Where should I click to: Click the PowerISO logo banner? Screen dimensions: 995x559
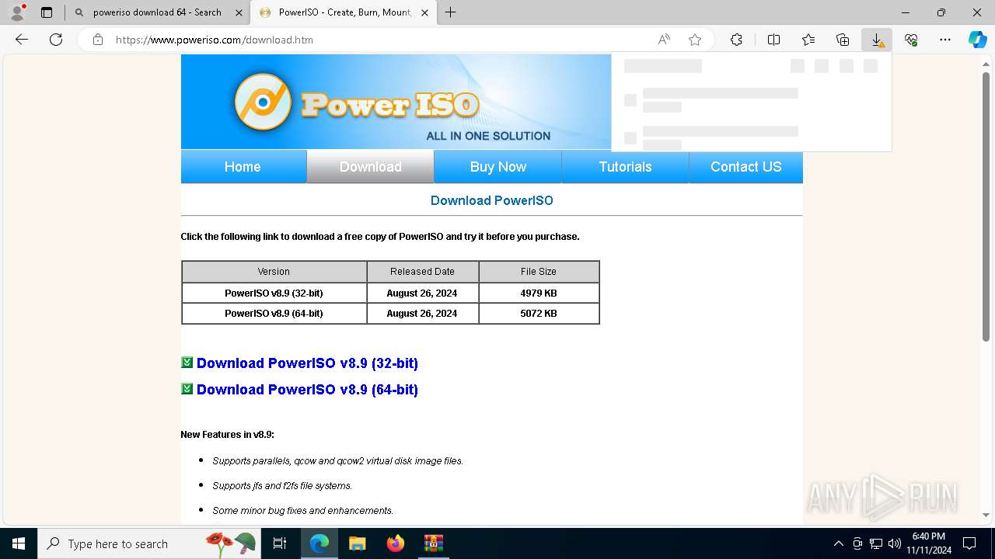pos(396,102)
